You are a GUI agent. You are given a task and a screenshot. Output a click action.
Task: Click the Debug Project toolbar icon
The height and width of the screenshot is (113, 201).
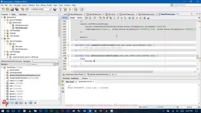[x=76, y=9]
